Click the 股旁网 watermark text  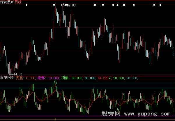111,113
